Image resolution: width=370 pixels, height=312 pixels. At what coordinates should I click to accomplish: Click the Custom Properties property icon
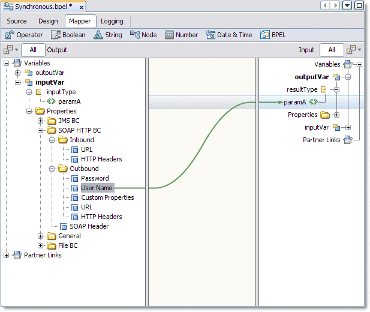pos(74,197)
